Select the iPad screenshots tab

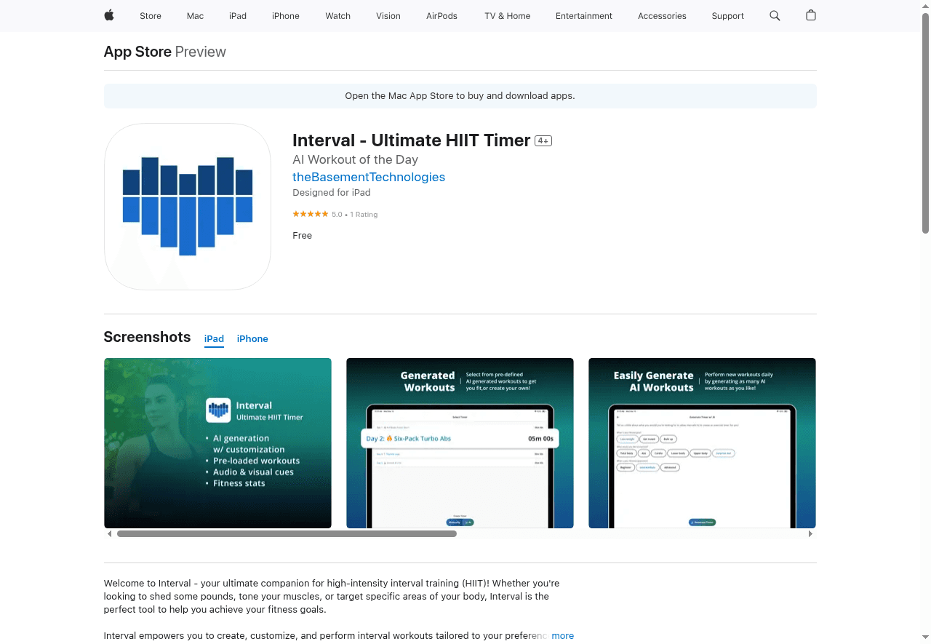click(214, 339)
